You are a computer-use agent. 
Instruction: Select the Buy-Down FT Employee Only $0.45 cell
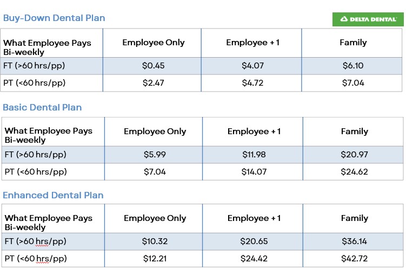(154, 66)
